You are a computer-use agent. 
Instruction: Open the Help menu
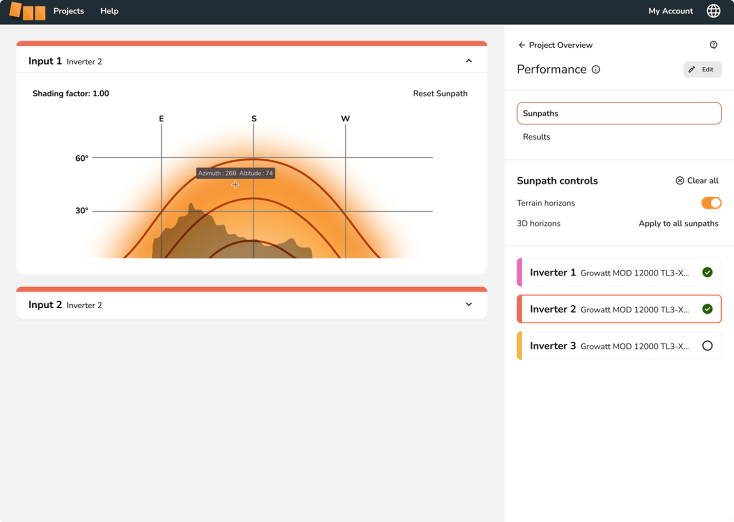[x=109, y=11]
